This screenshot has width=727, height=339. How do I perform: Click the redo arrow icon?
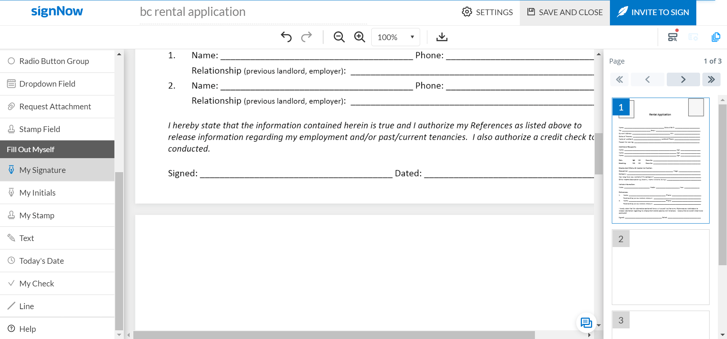tap(306, 37)
